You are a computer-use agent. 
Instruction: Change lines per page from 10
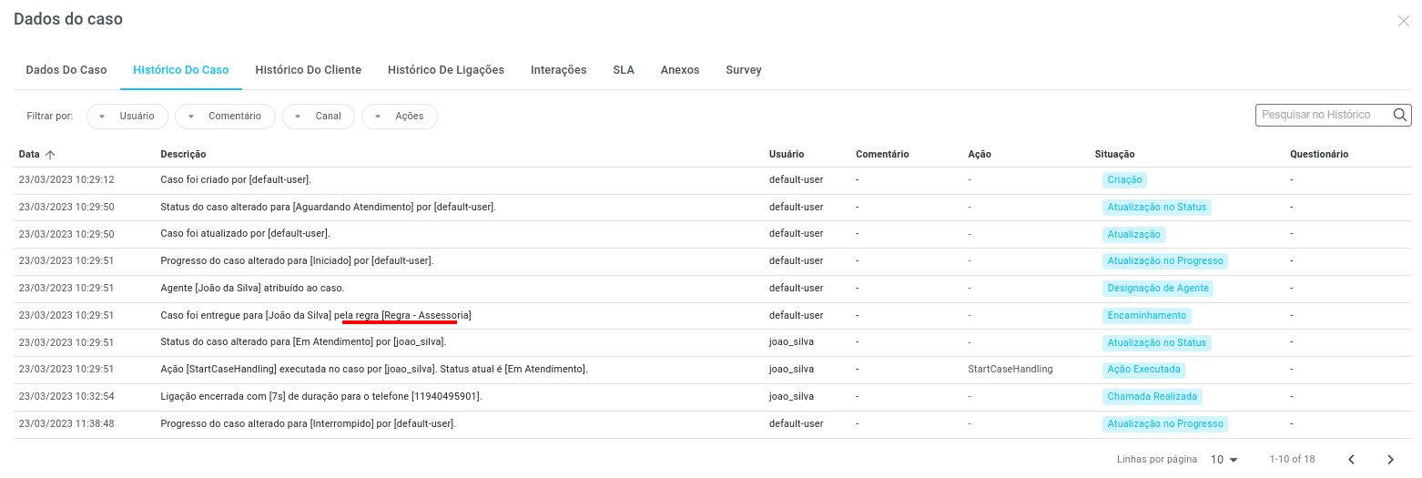click(x=1224, y=460)
